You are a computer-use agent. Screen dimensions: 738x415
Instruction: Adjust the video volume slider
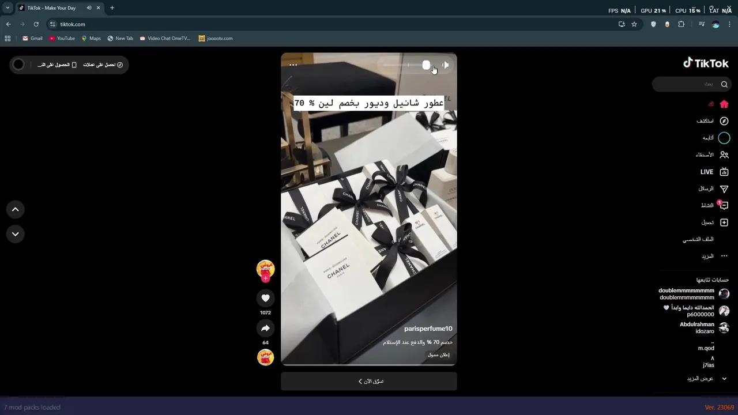[x=408, y=65]
